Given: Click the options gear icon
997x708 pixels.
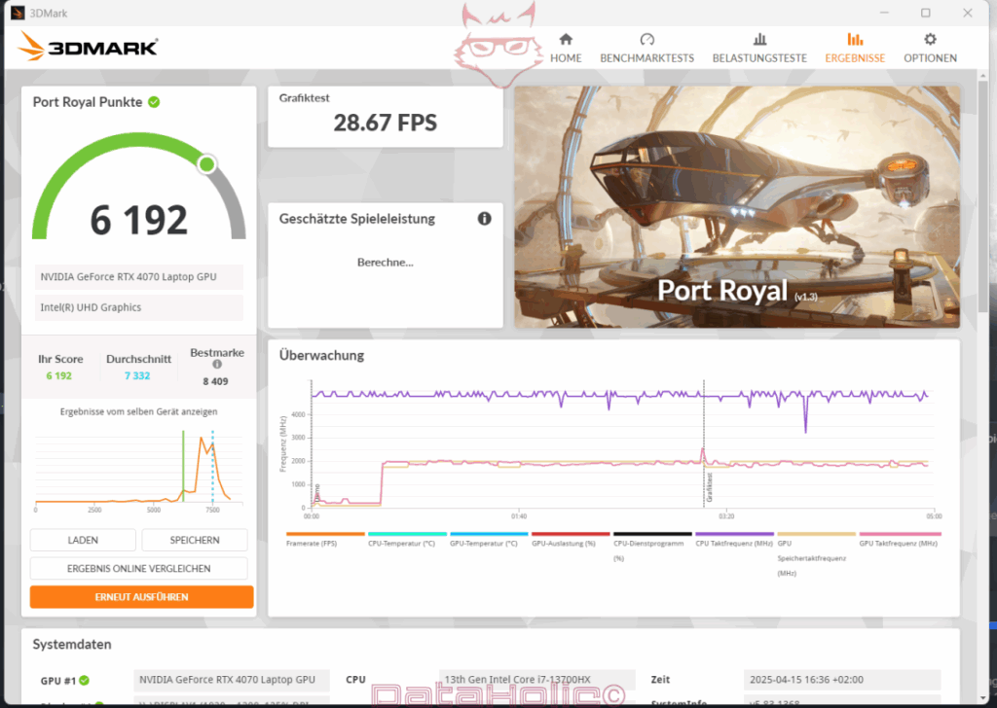Looking at the screenshot, I should pyautogui.click(x=930, y=39).
